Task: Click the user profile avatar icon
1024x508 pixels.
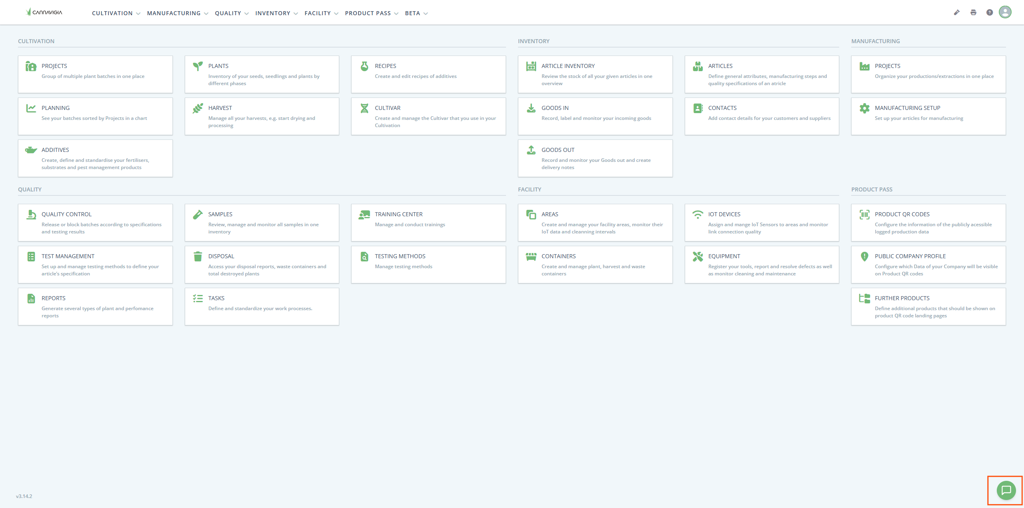Action: 1005,12
